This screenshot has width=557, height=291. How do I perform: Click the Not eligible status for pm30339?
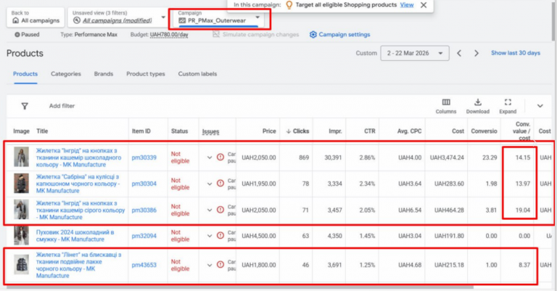180,157
